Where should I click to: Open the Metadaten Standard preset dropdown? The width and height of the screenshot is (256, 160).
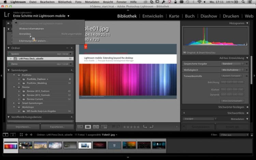(200, 119)
